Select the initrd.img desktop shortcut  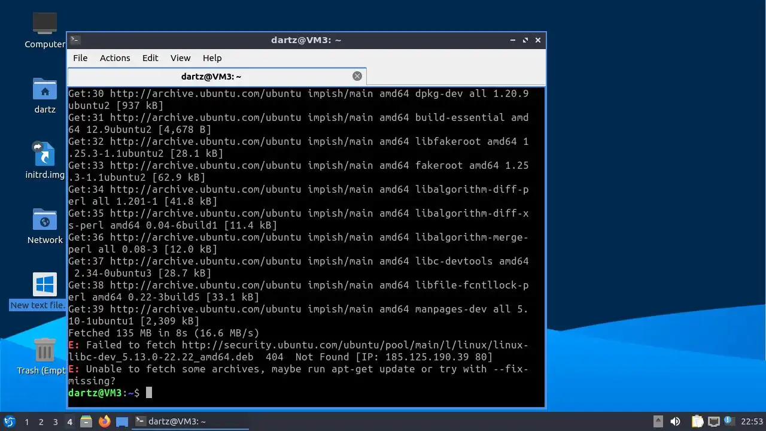point(45,162)
